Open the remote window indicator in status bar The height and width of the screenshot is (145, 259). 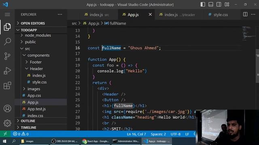[5, 134]
